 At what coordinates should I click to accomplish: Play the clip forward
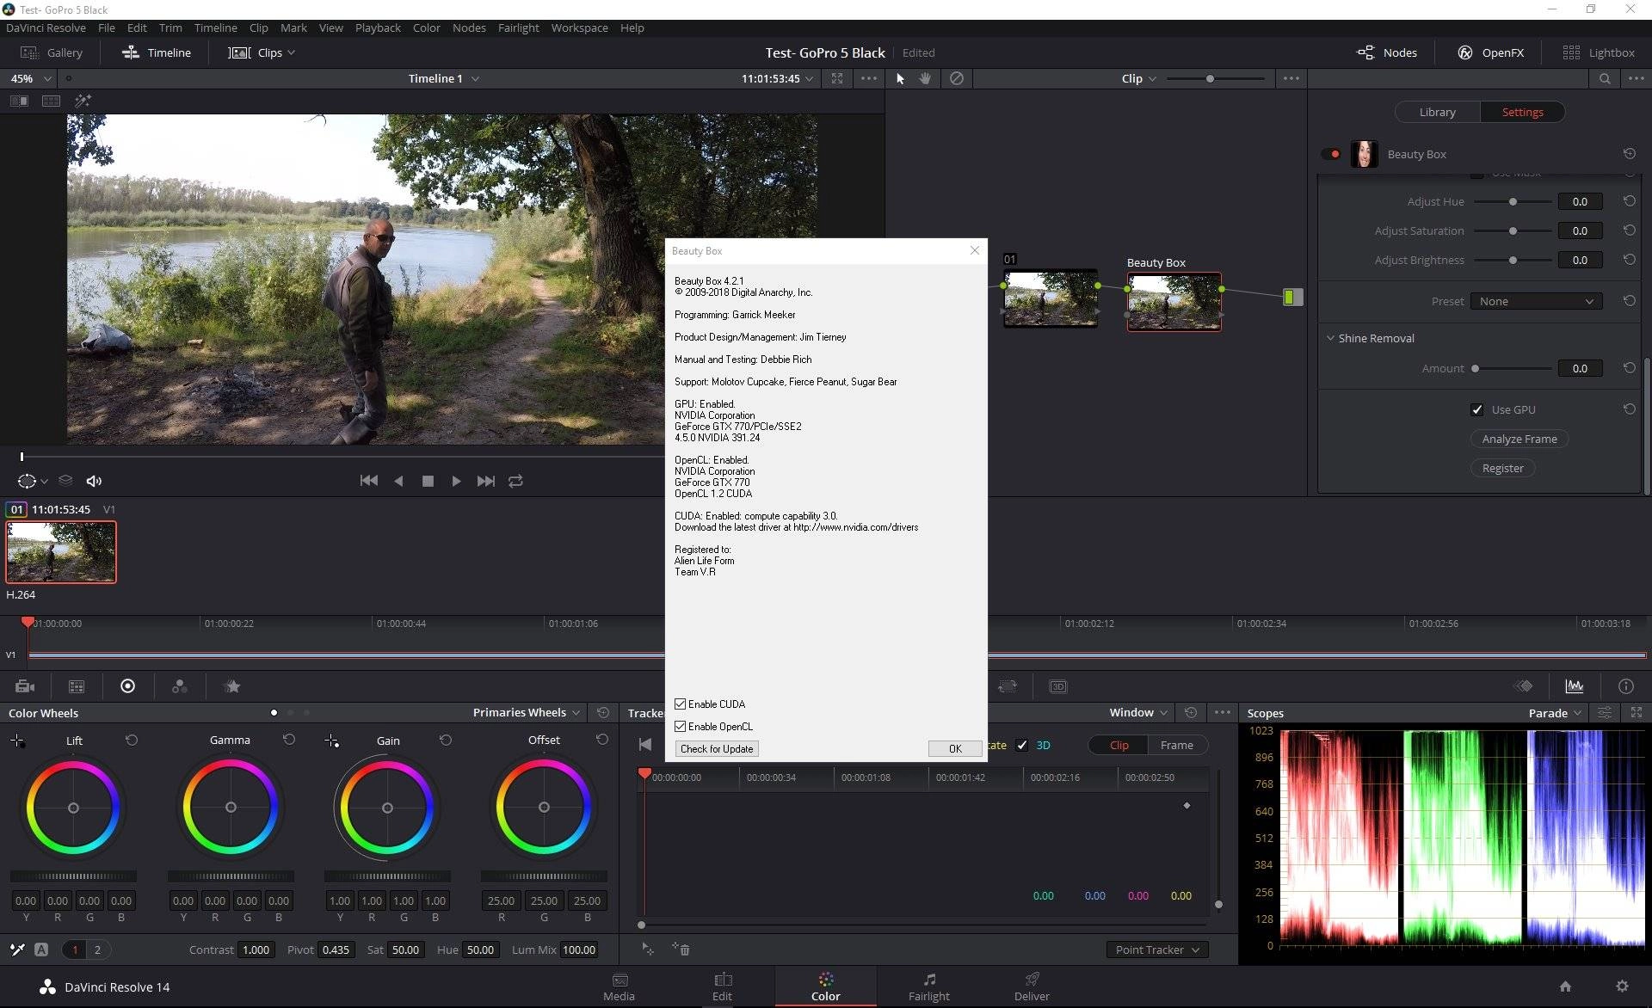[x=456, y=481]
